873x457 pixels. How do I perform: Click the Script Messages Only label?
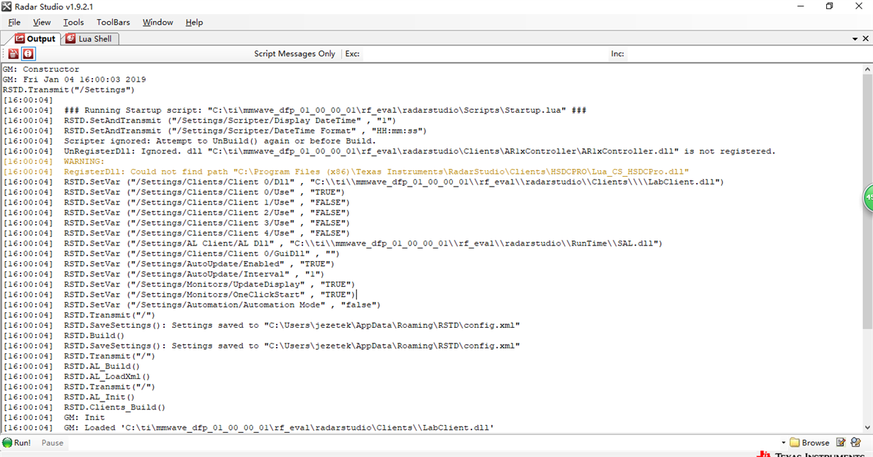point(295,54)
